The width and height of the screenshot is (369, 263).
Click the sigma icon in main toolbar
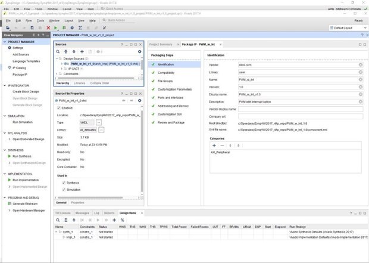pos(81,28)
